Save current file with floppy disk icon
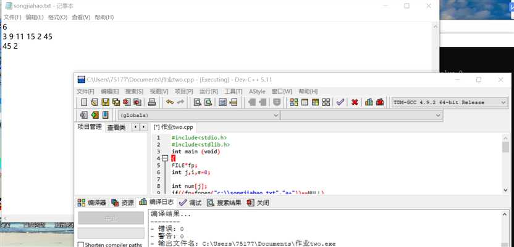 105,102
